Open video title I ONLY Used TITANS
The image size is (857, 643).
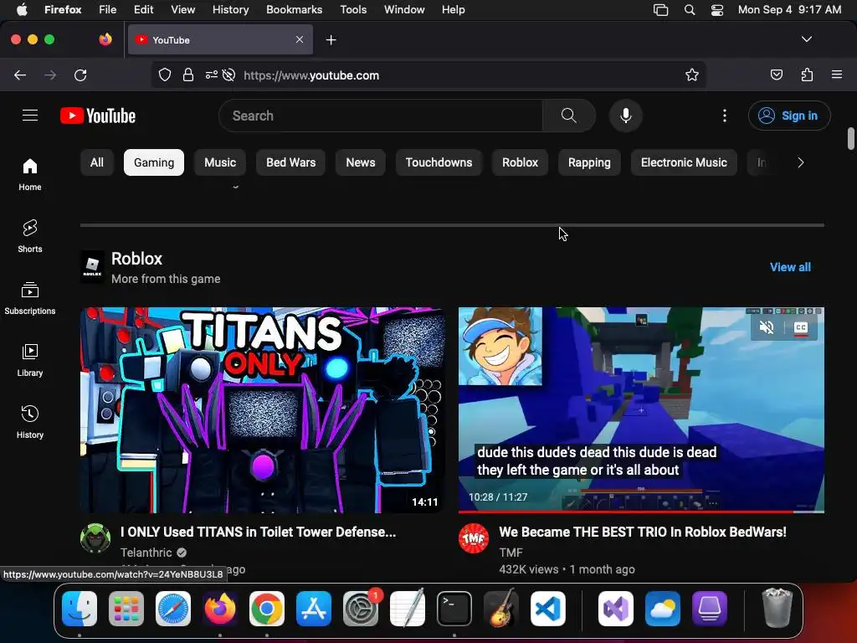(258, 532)
